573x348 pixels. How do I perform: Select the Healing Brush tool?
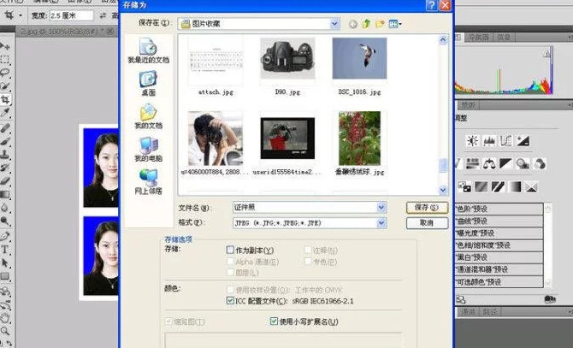pos(5,128)
